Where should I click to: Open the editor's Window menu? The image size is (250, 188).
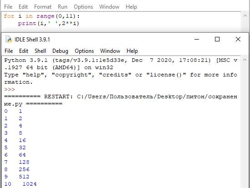coord(109,7)
